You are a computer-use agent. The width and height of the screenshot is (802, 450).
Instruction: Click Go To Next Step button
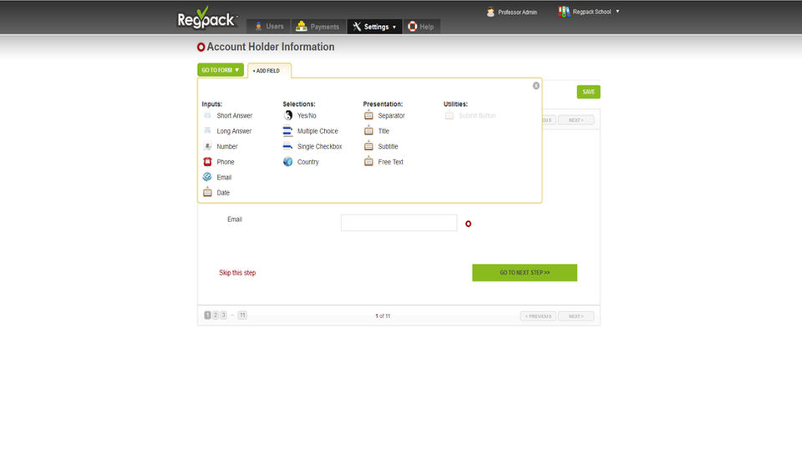coord(525,272)
